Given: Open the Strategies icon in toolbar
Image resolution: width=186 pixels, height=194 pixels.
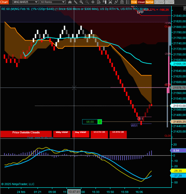Looking at the screenshot, I should 116,2.
